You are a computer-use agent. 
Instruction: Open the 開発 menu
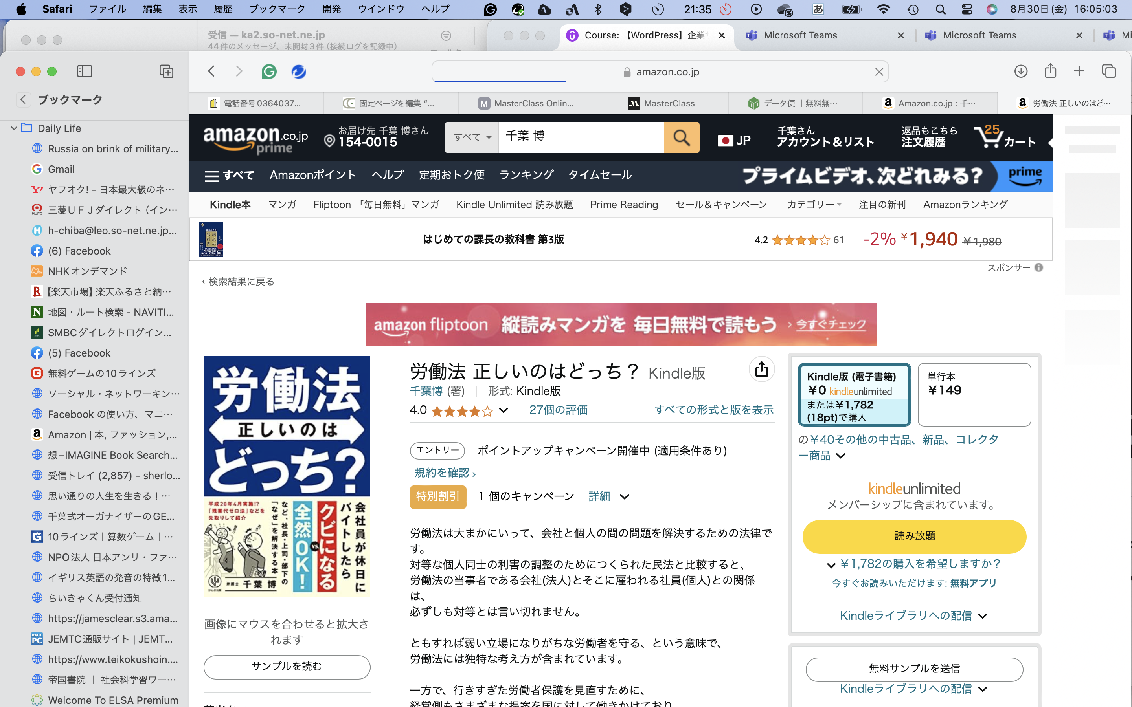tap(332, 9)
